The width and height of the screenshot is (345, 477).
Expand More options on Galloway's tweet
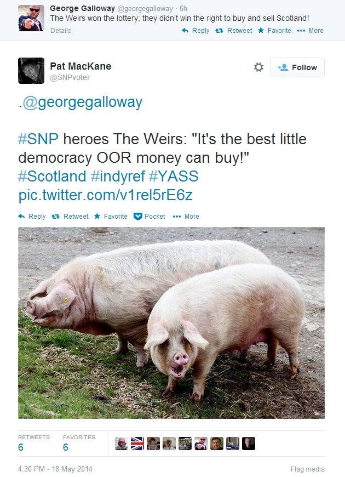click(310, 31)
